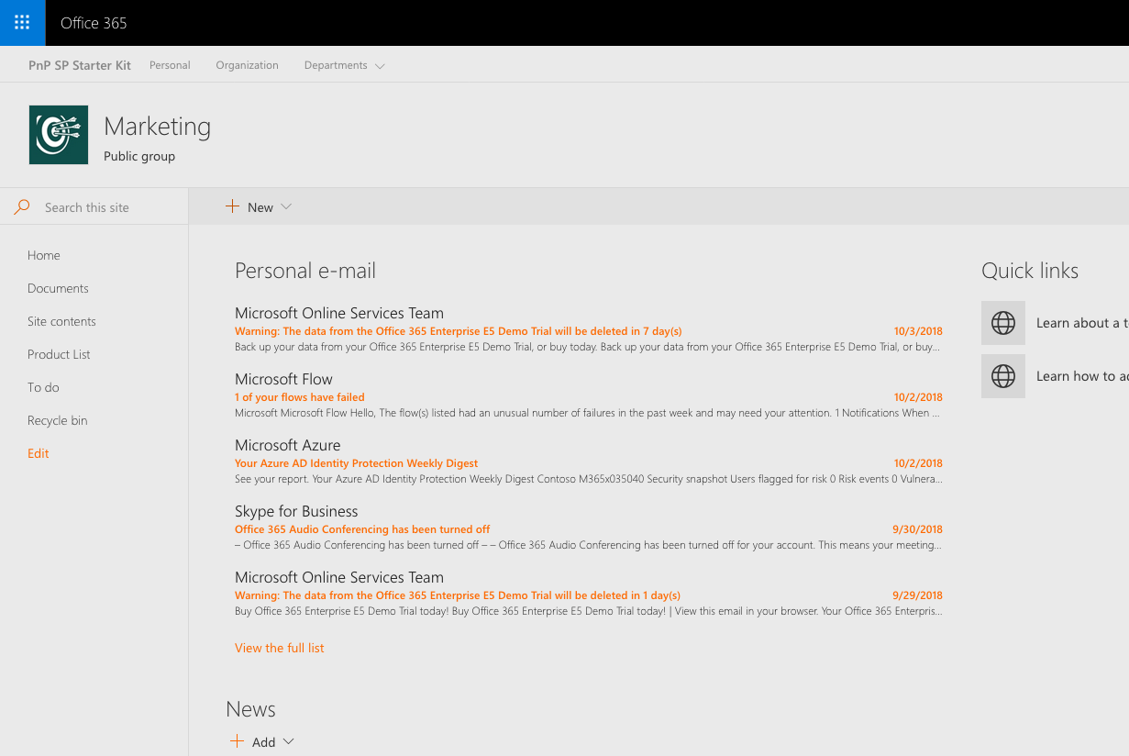1129x756 pixels.
Task: Click the plus icon beside Add under News
Action: [238, 741]
